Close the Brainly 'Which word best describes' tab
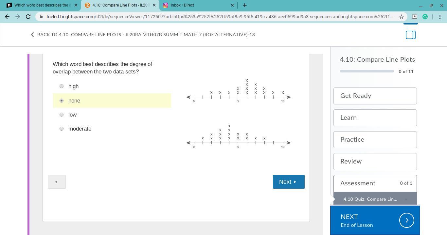This screenshot has width=447, height=235. pos(76,5)
